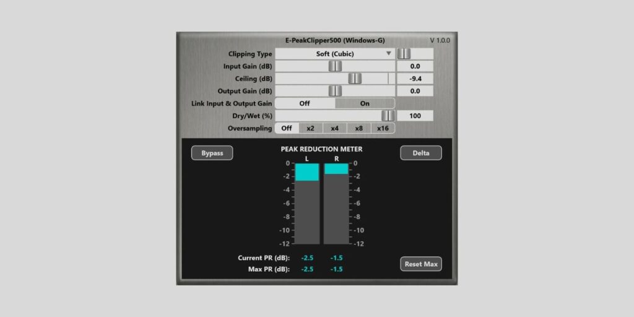Click the left channel reduction meter bar
Image resolution: width=634 pixels, height=317 pixels.
(307, 203)
